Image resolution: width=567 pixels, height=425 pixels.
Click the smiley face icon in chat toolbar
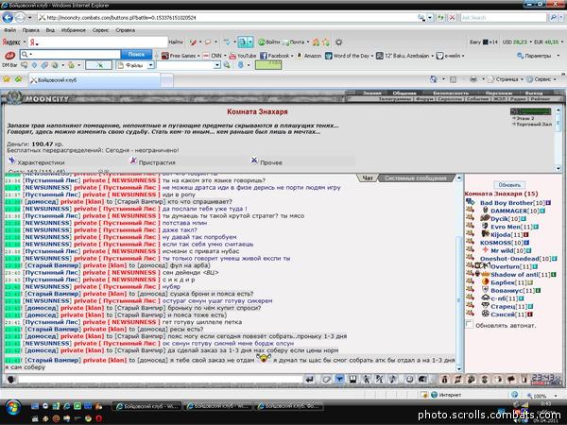click(x=409, y=379)
